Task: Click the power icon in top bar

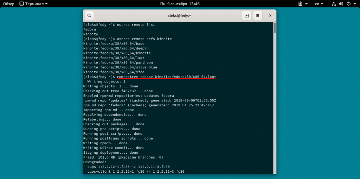Action: [x=349, y=4]
